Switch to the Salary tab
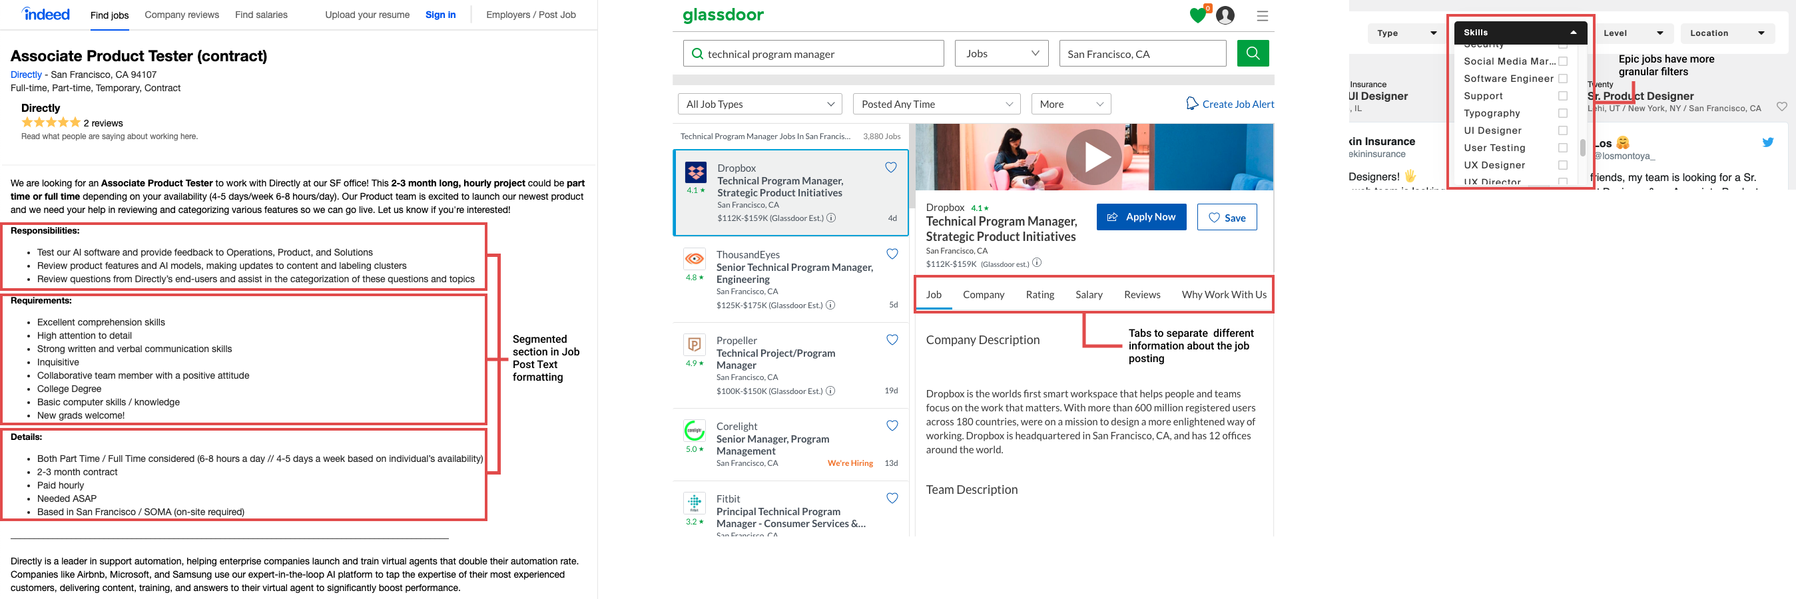 1088,295
